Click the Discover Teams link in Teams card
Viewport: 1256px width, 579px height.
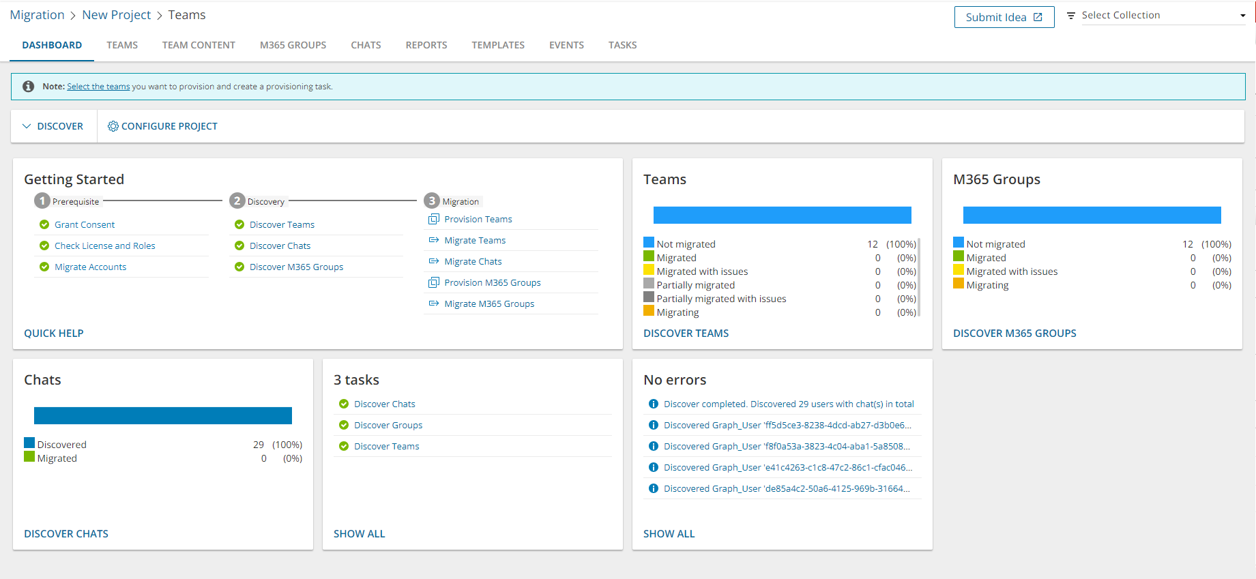click(686, 333)
